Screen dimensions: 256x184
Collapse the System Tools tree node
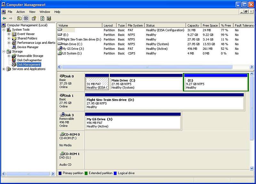click(4, 30)
